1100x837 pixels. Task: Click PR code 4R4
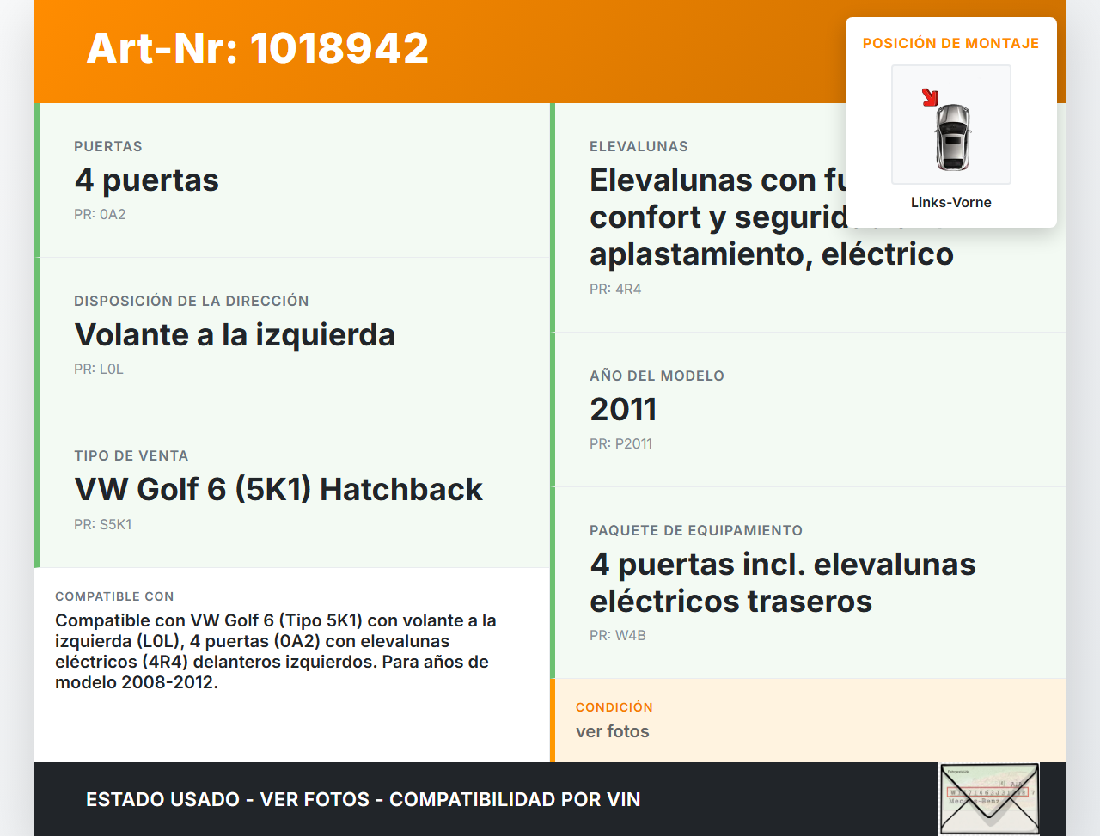click(615, 290)
